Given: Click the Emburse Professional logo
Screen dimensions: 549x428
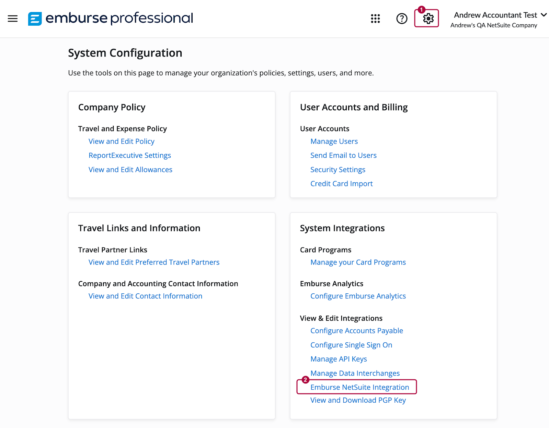Looking at the screenshot, I should click(111, 19).
